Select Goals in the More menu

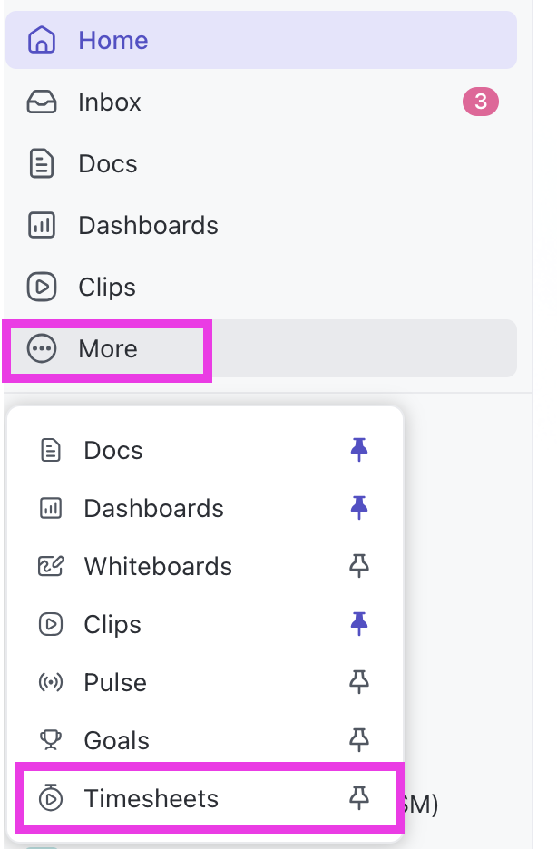coord(116,741)
